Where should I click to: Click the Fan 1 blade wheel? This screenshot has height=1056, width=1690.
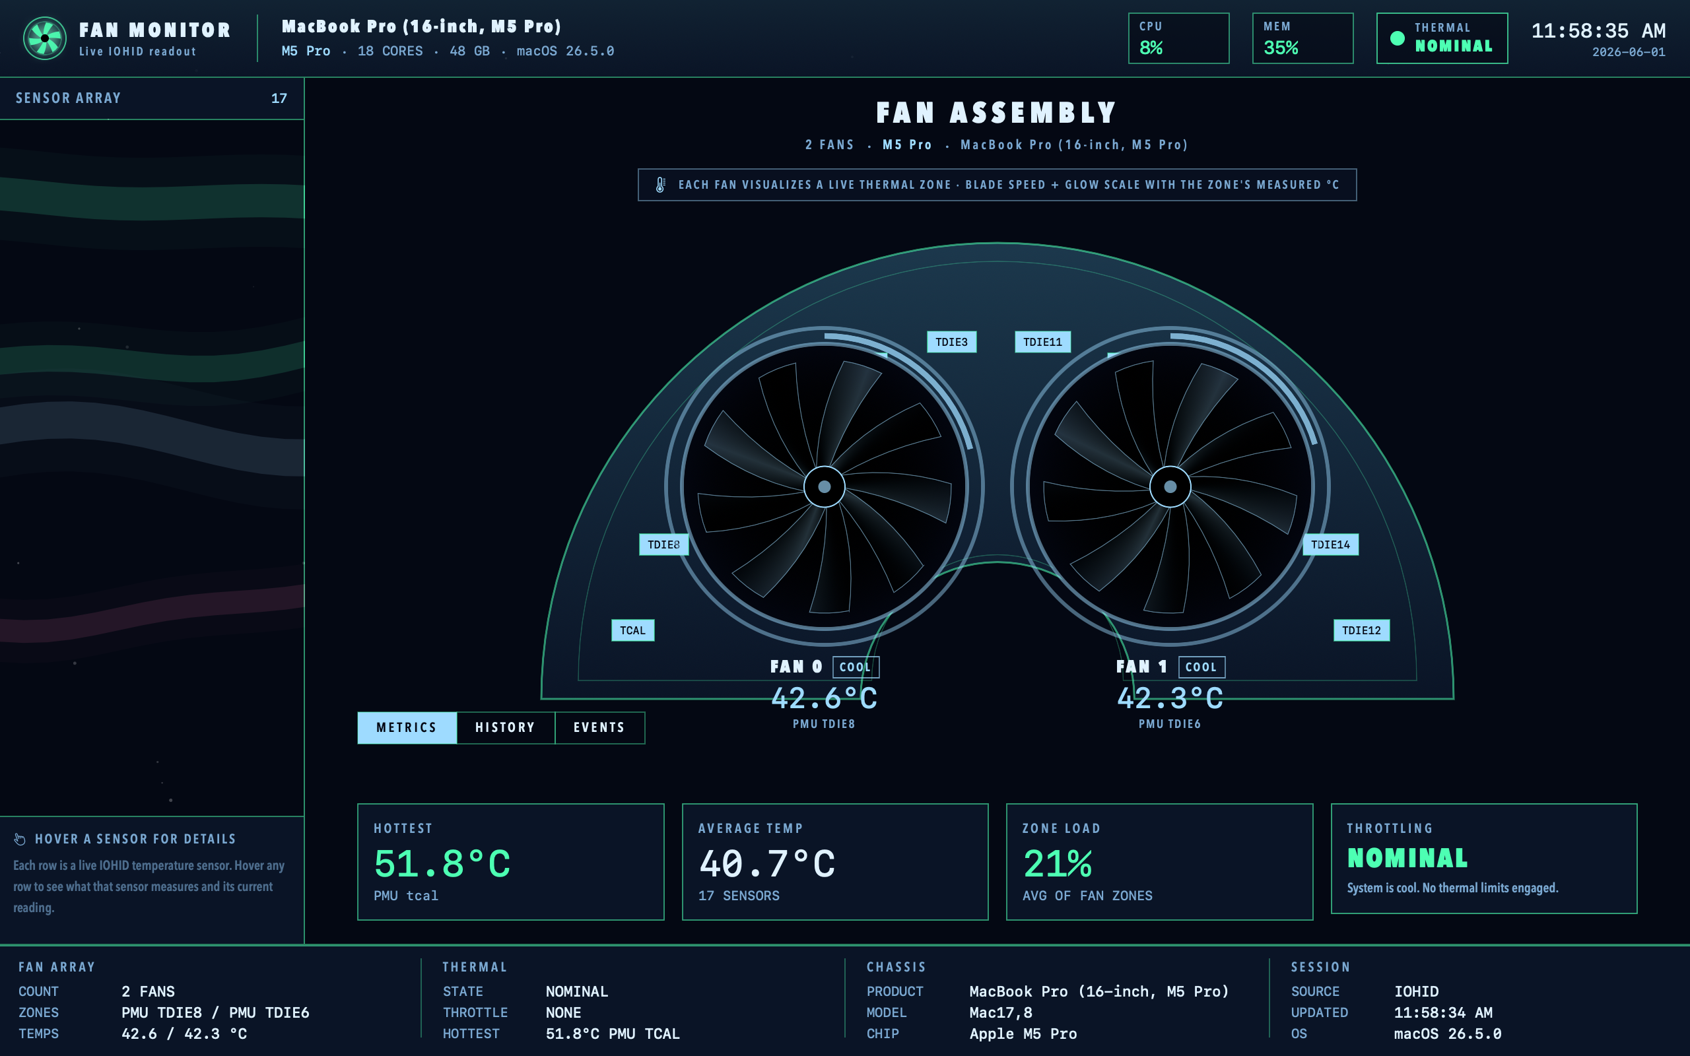pyautogui.click(x=1170, y=486)
